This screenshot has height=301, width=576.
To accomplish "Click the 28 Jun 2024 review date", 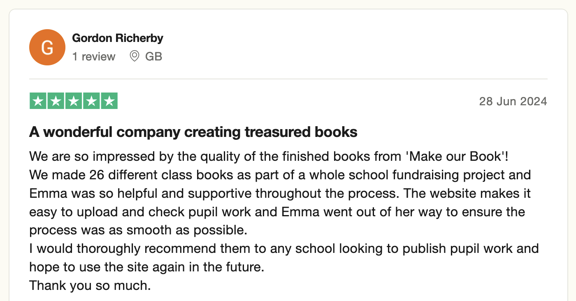I will click(513, 101).
